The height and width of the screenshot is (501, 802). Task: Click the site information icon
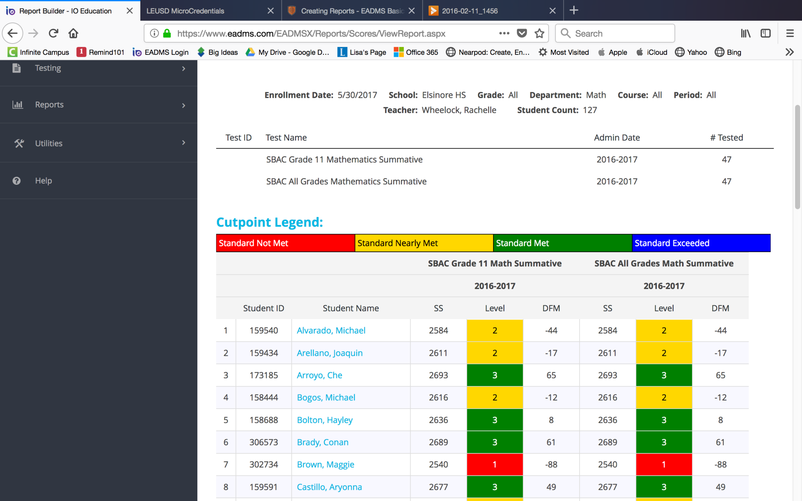tap(154, 33)
